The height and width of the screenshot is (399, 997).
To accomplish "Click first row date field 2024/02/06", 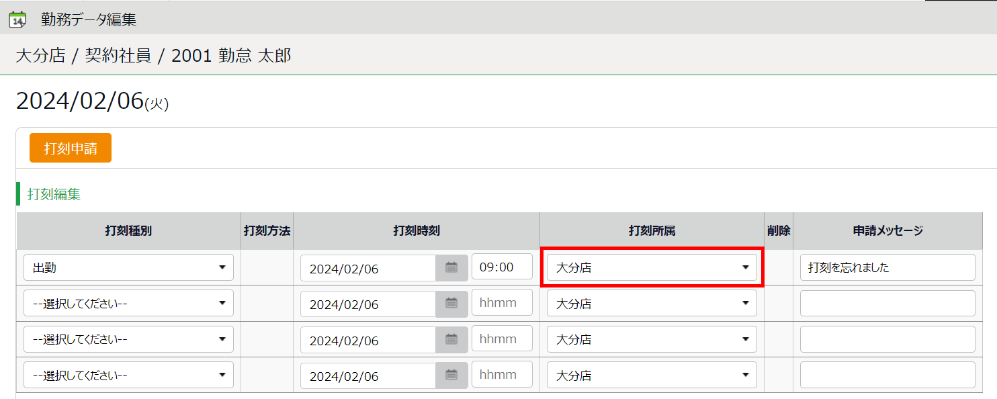I will [368, 268].
